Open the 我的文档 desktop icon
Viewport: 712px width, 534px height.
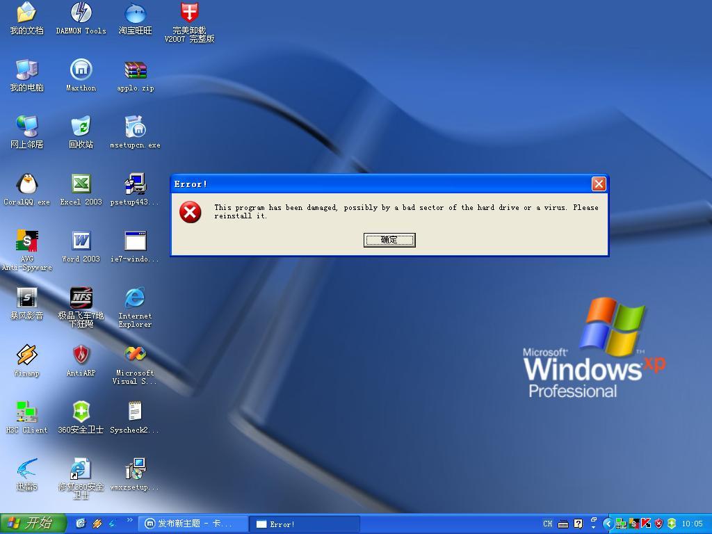tap(27, 19)
